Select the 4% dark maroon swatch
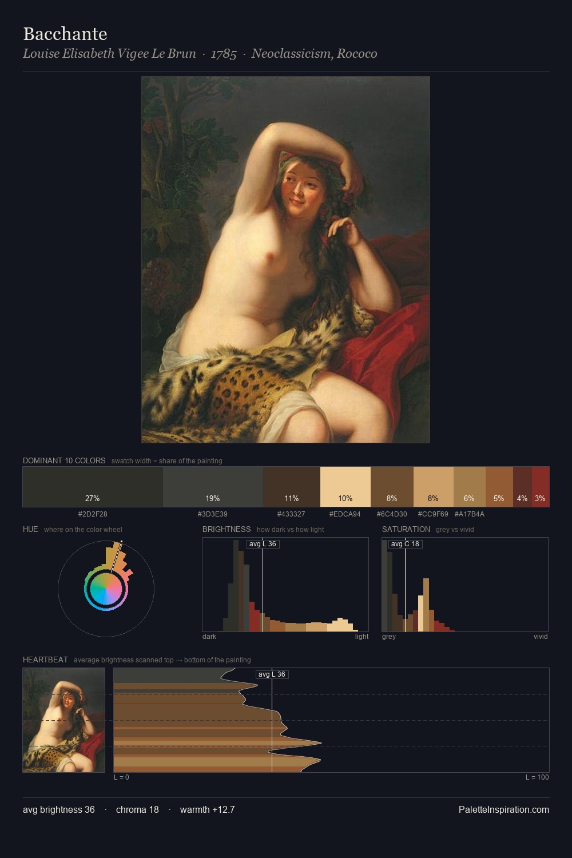 point(522,487)
